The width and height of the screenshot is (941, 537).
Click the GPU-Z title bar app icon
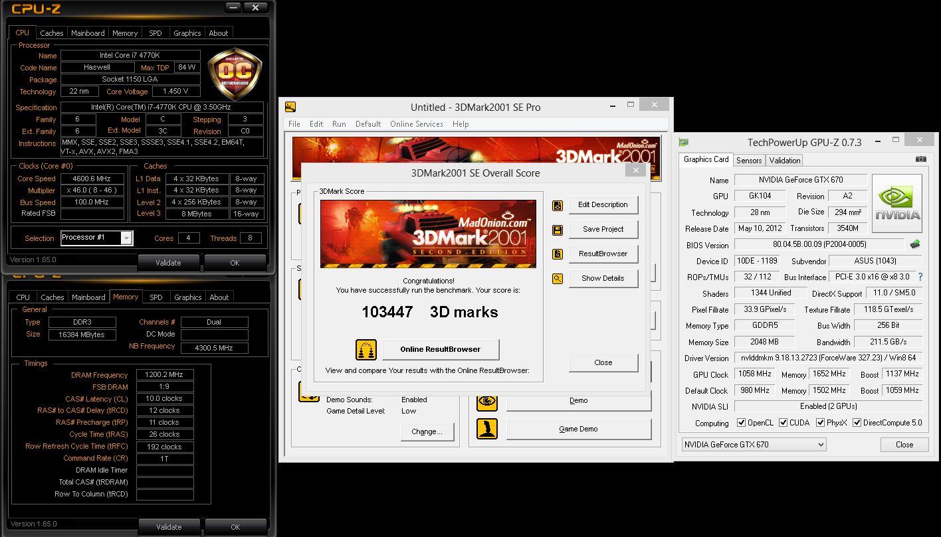pyautogui.click(x=683, y=142)
